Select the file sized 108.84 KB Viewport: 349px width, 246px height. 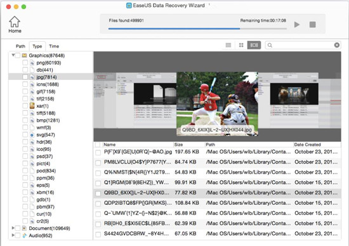click(217, 204)
